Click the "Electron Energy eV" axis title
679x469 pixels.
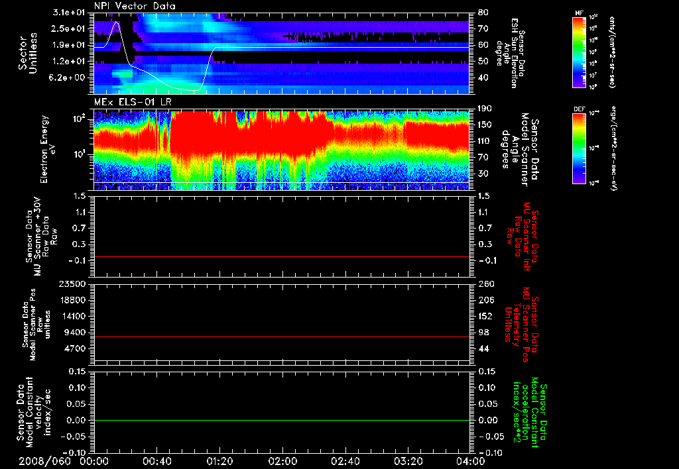click(49, 149)
